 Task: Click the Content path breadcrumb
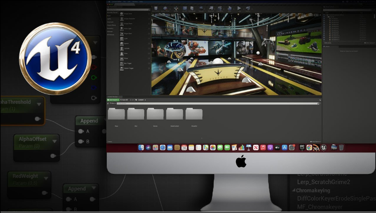[x=140, y=100]
